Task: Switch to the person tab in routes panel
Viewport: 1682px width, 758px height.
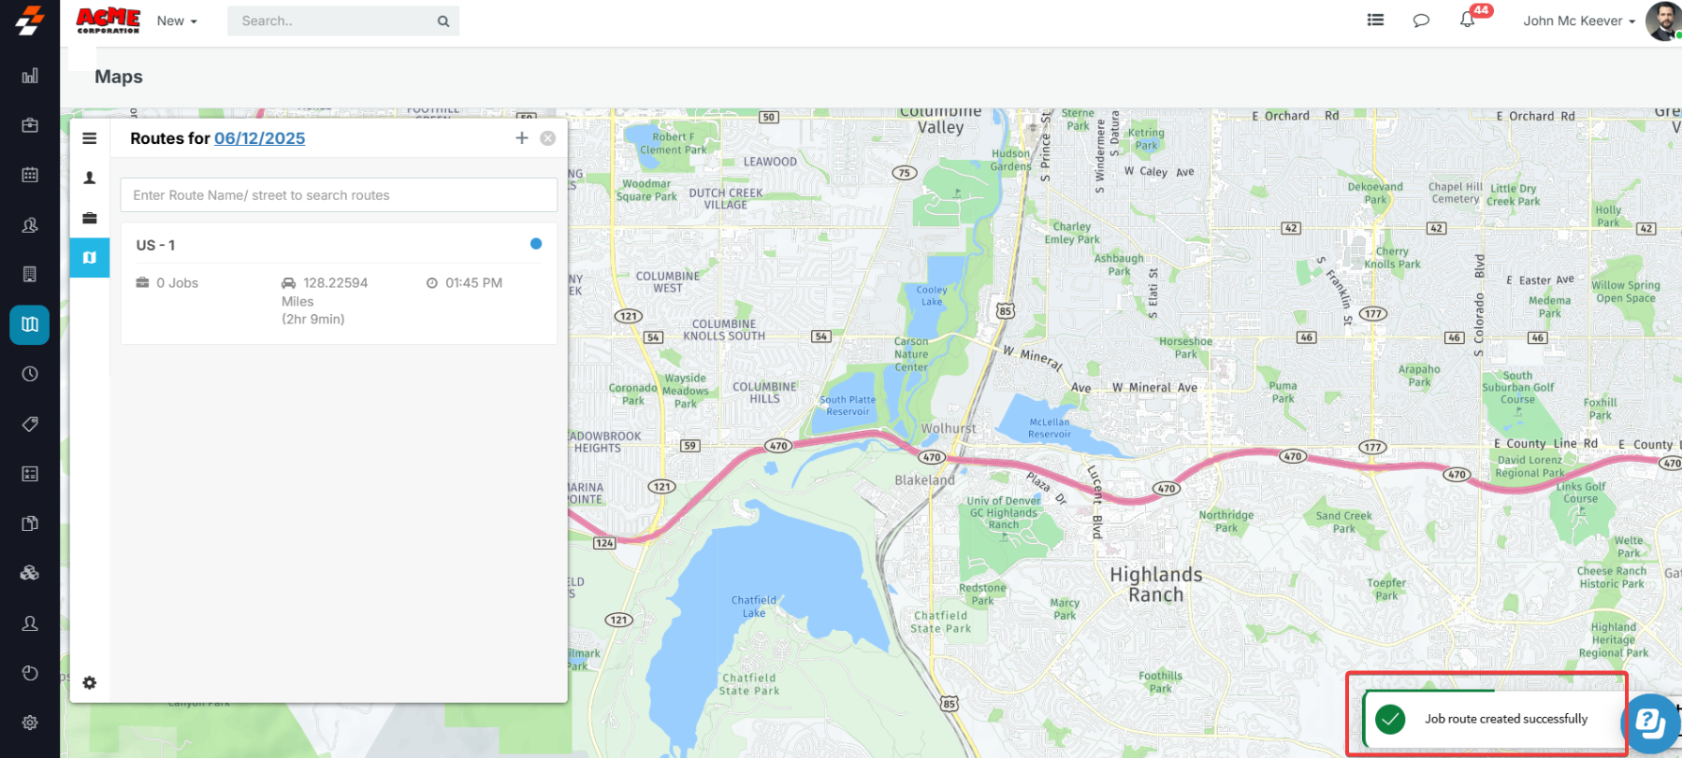Action: point(90,178)
